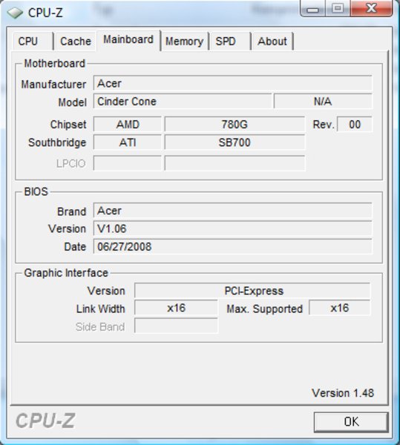
Task: Click the OK button
Action: pos(351,422)
